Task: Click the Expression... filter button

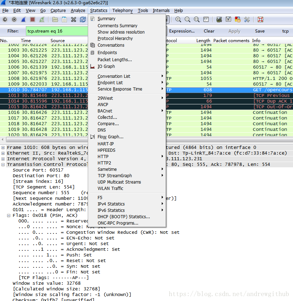Action: [182, 31]
